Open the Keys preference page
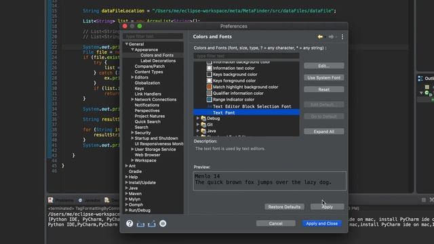 click(139, 89)
